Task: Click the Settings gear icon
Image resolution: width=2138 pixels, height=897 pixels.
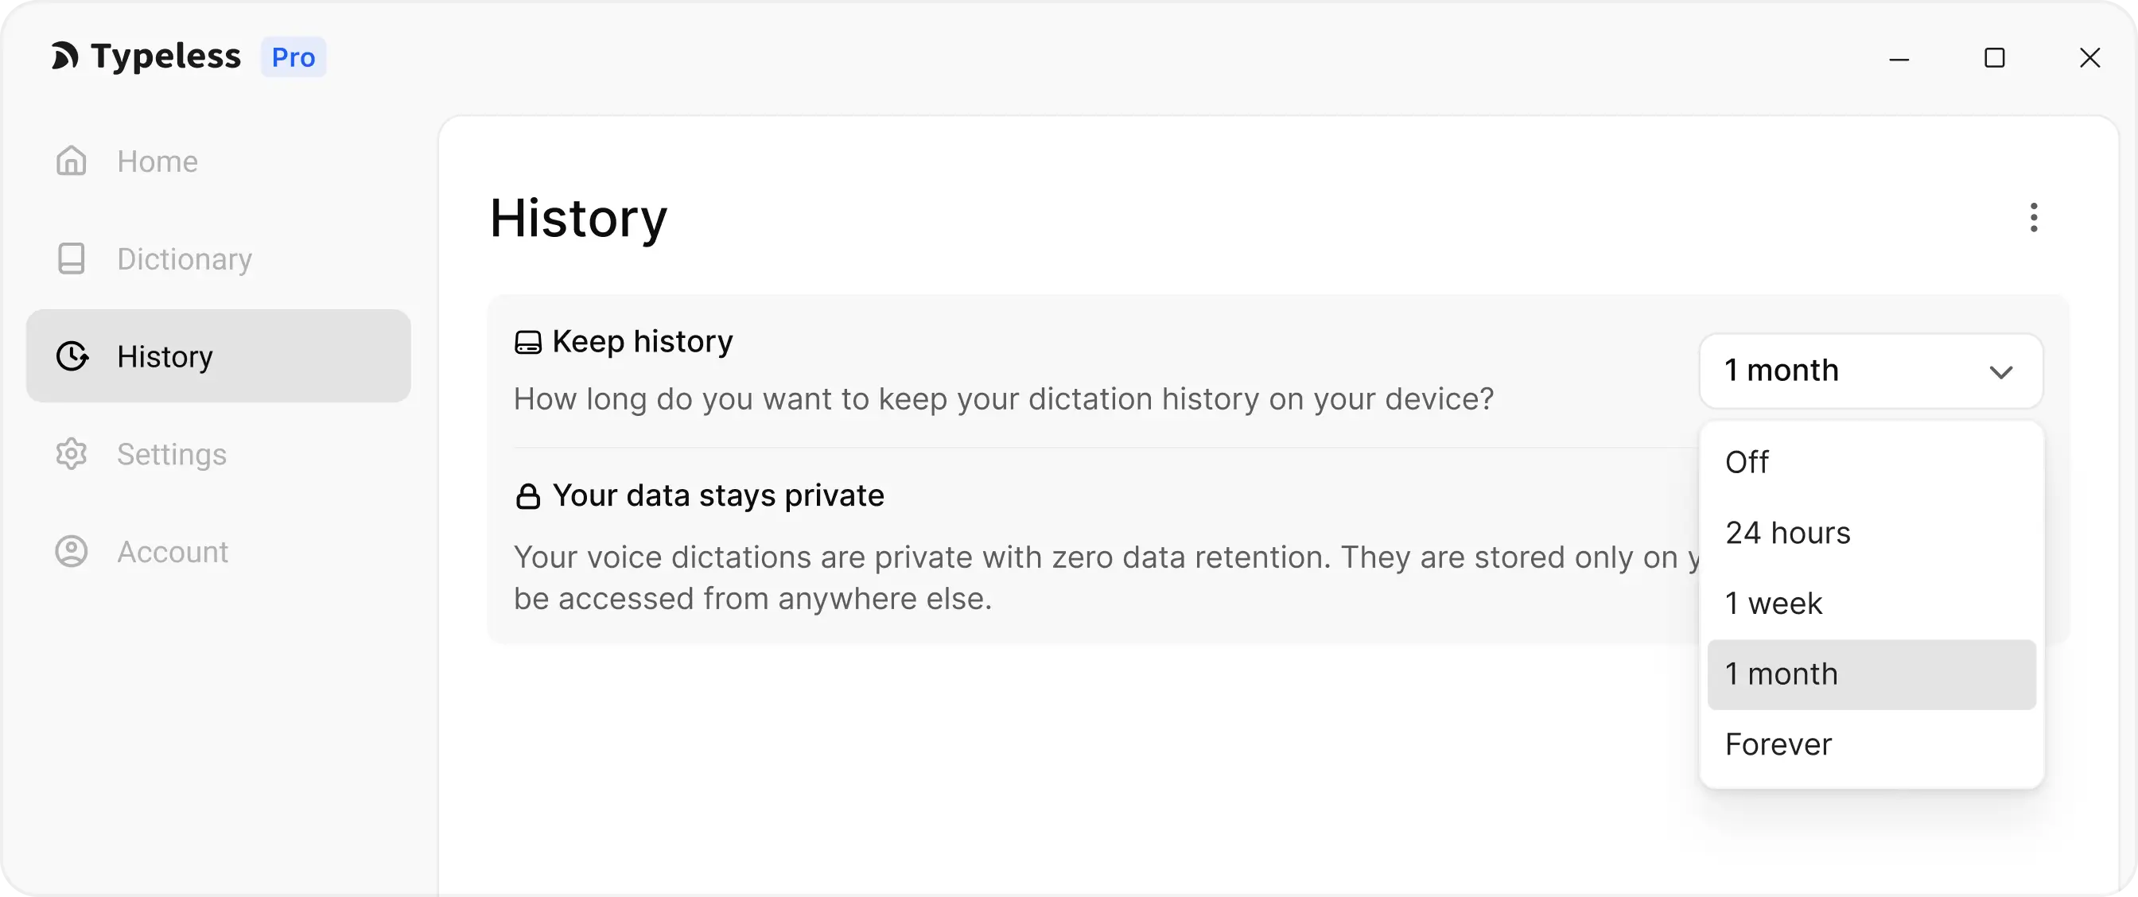Action: pos(72,454)
